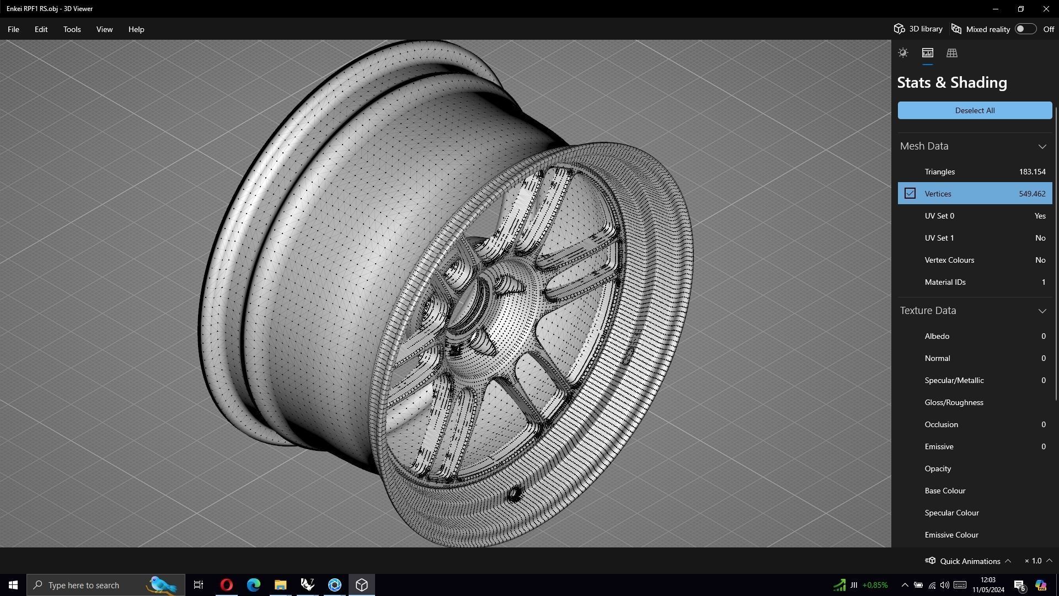
Task: Click the Deselect All button
Action: 975,110
